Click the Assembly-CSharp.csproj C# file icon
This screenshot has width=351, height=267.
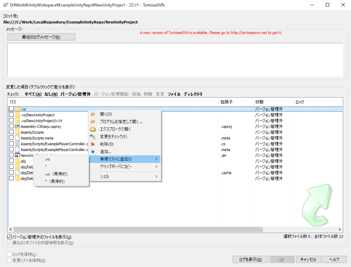click(17, 126)
